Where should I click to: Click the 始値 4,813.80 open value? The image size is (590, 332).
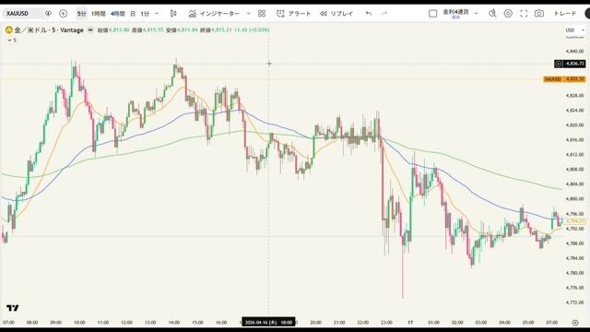click(x=113, y=30)
